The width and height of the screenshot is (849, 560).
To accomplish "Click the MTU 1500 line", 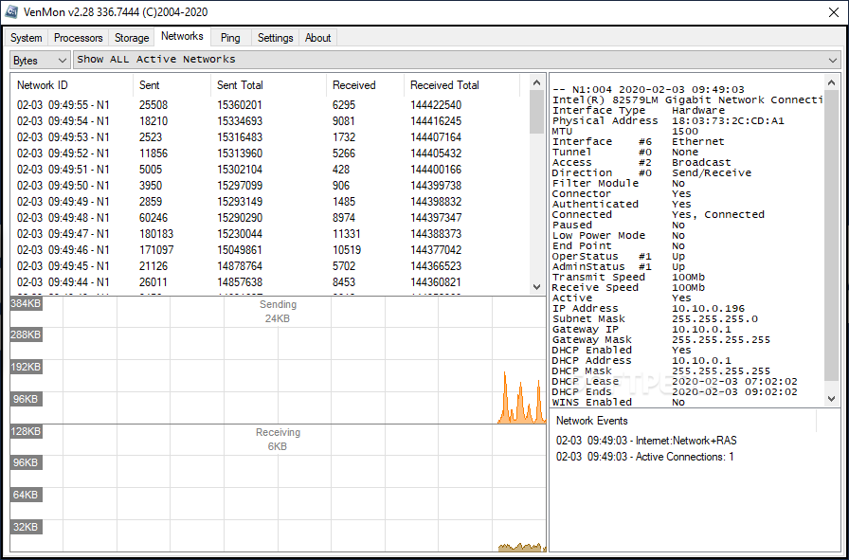I will [625, 131].
